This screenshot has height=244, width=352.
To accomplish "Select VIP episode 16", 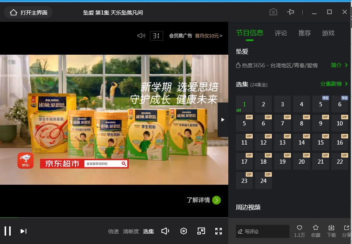I will [x=340, y=142].
